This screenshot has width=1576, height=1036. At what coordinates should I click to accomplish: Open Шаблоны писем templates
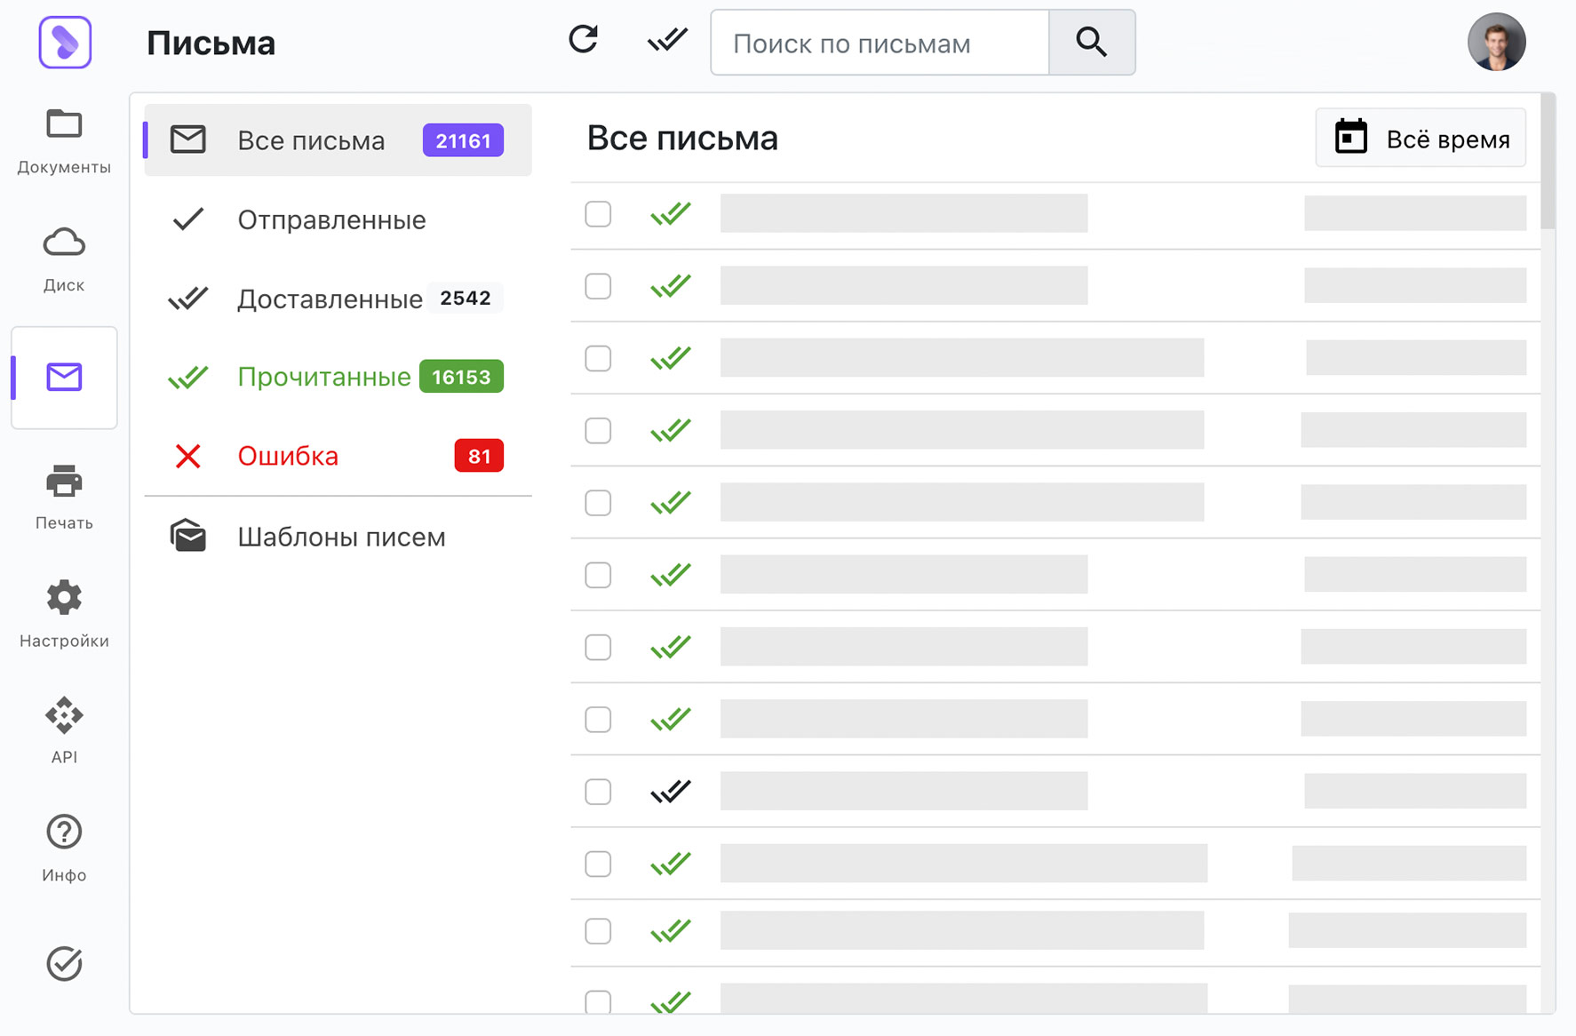pyautogui.click(x=338, y=537)
